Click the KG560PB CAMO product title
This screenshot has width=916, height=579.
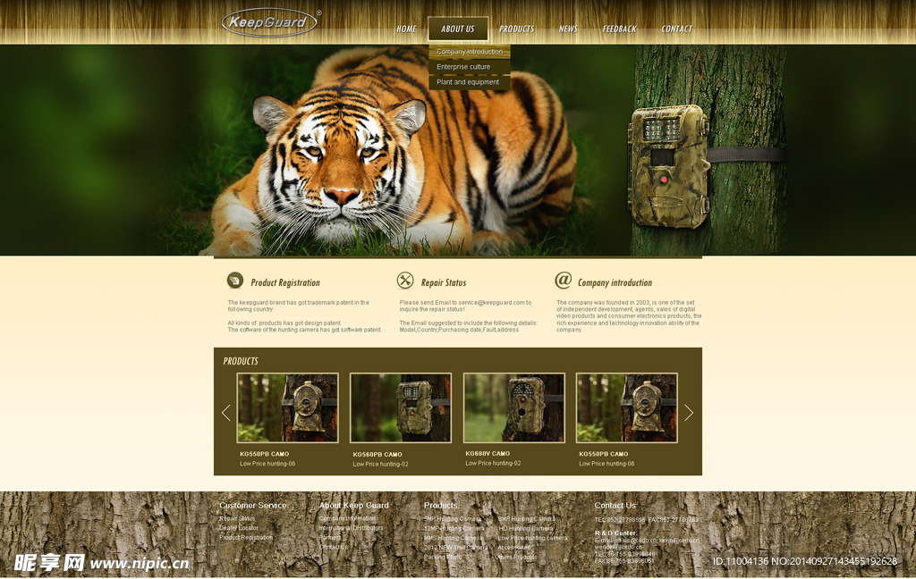(x=377, y=454)
